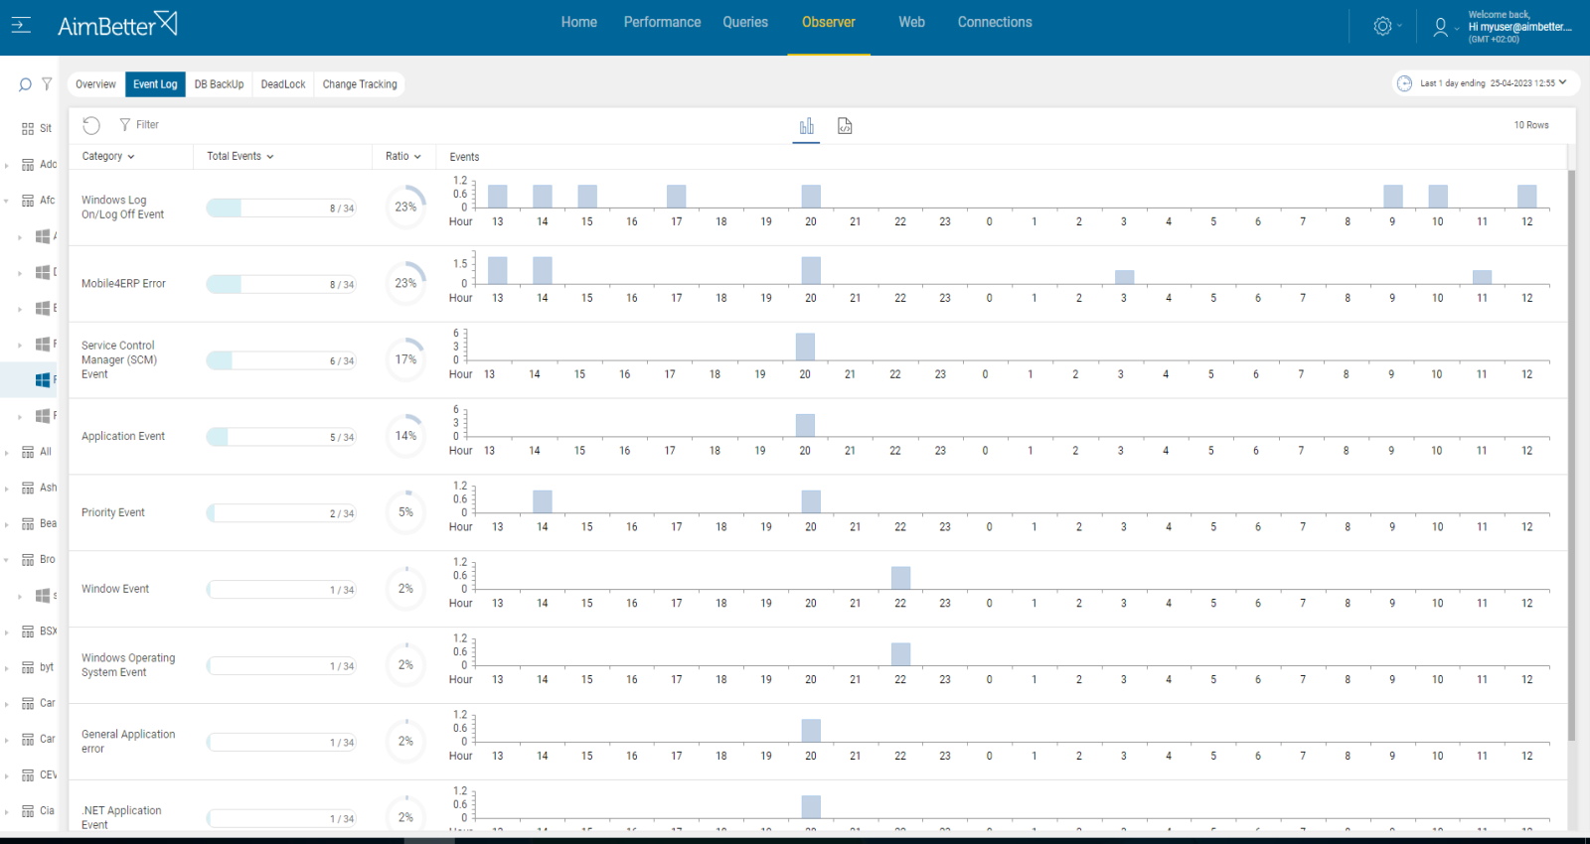Image resolution: width=1590 pixels, height=844 pixels.
Task: Open the user profile icon menu
Action: click(1440, 27)
